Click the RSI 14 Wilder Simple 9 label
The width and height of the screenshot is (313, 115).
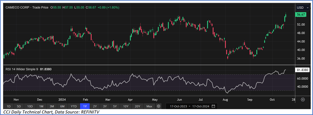pos(21,69)
